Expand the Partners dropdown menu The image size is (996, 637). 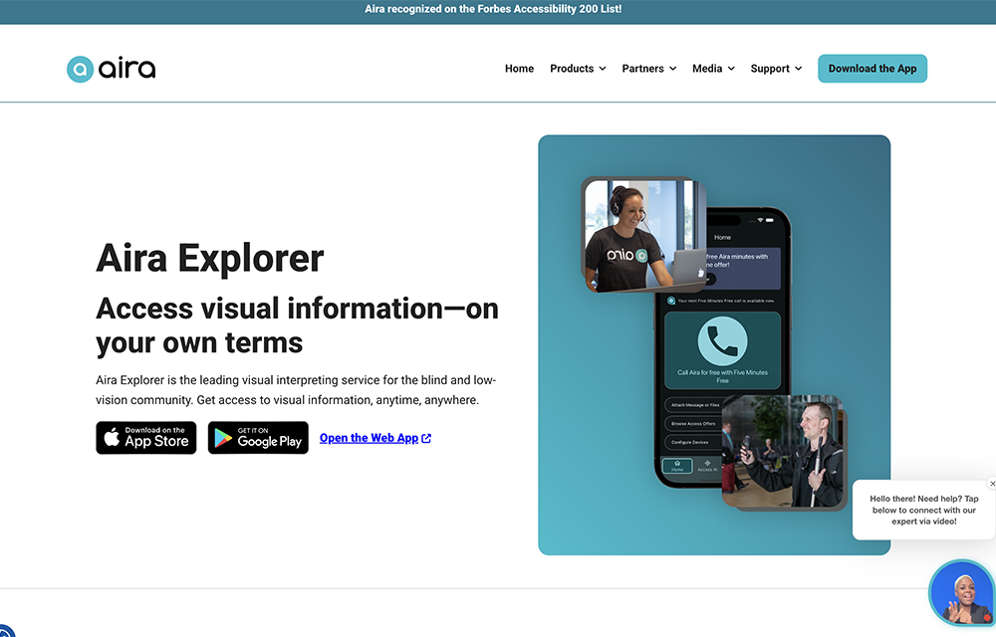point(649,69)
